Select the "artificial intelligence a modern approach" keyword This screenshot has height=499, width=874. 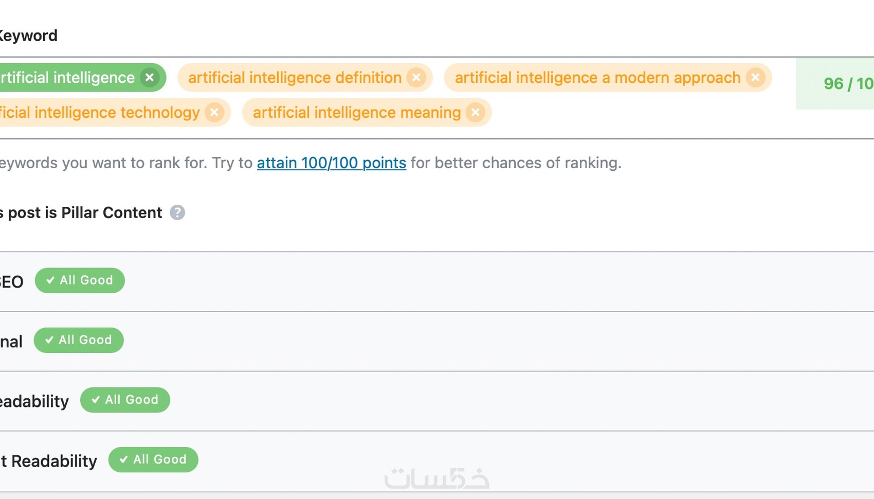[597, 78]
